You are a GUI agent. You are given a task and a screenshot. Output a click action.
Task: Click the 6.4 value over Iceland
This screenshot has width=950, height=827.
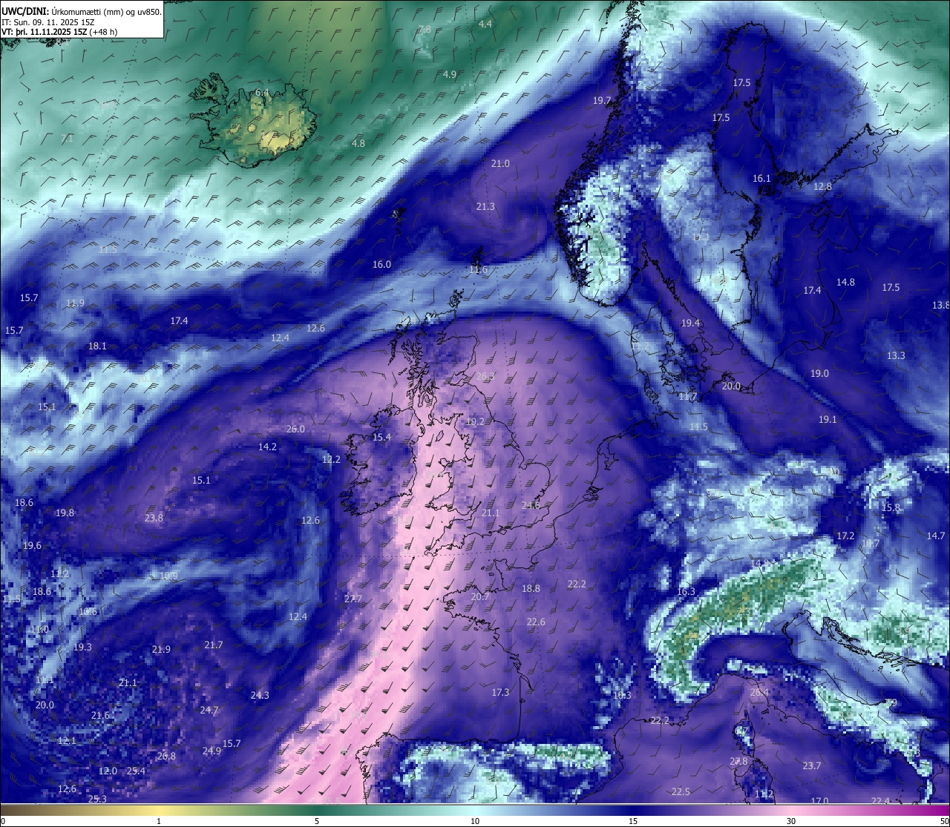point(262,93)
